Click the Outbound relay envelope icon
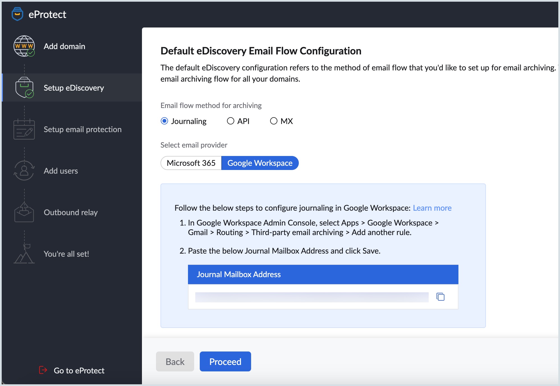The width and height of the screenshot is (560, 386). click(x=24, y=212)
